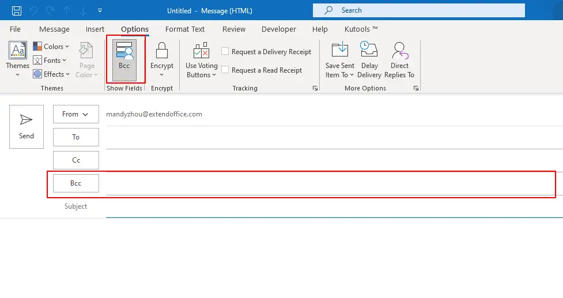
Task: Switch to the Format Text tab
Action: [x=185, y=29]
